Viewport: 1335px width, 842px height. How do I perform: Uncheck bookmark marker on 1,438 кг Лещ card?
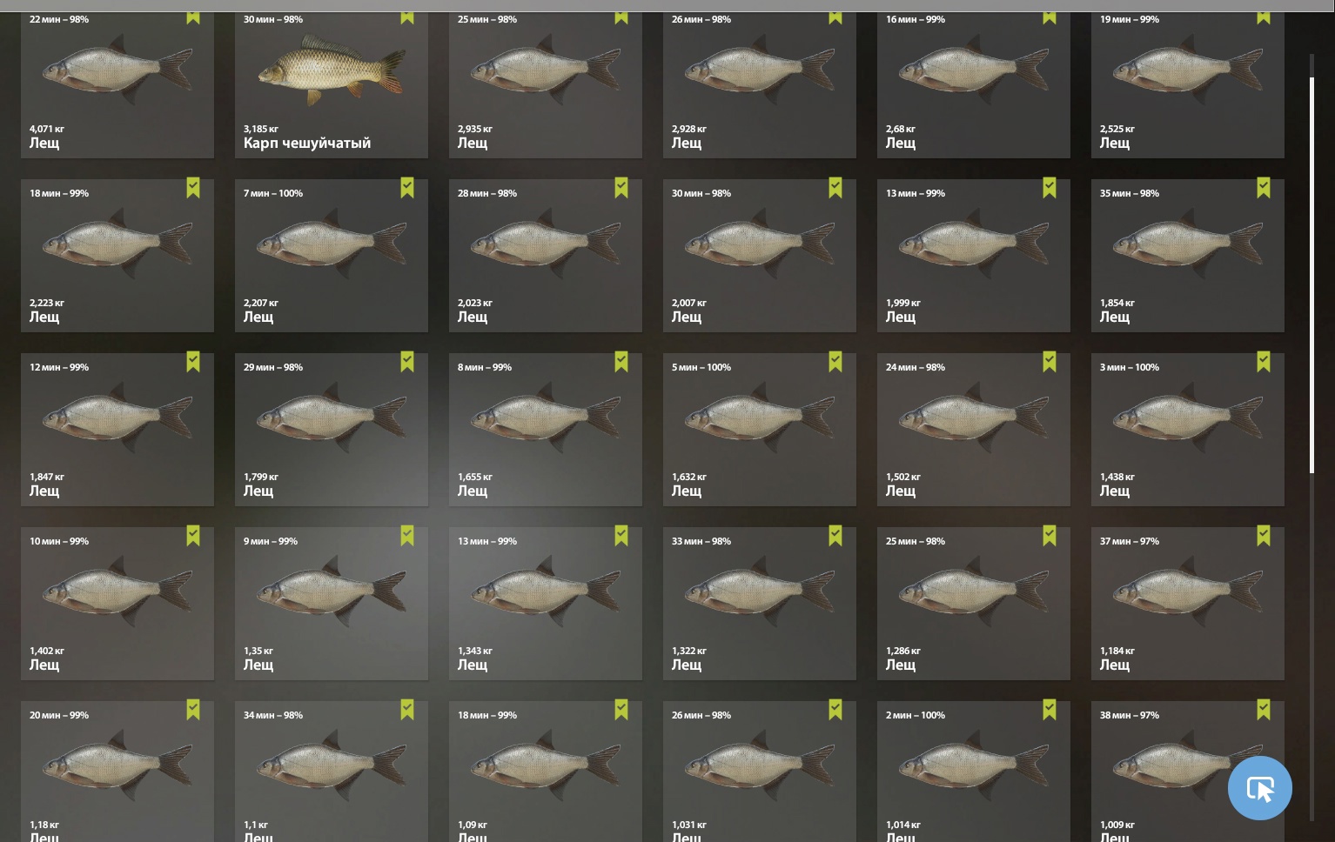[x=1264, y=362]
